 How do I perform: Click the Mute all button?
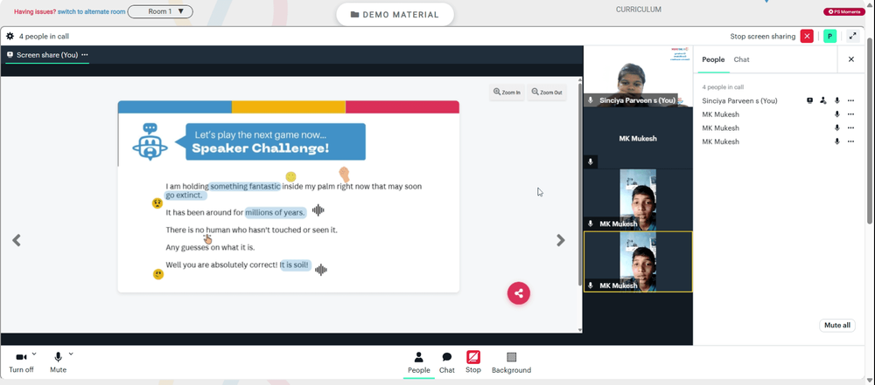click(x=837, y=326)
